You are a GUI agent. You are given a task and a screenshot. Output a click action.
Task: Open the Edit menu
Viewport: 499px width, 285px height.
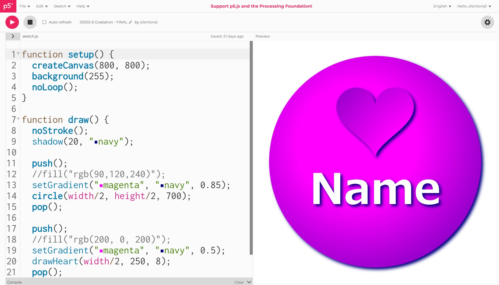pyautogui.click(x=42, y=6)
